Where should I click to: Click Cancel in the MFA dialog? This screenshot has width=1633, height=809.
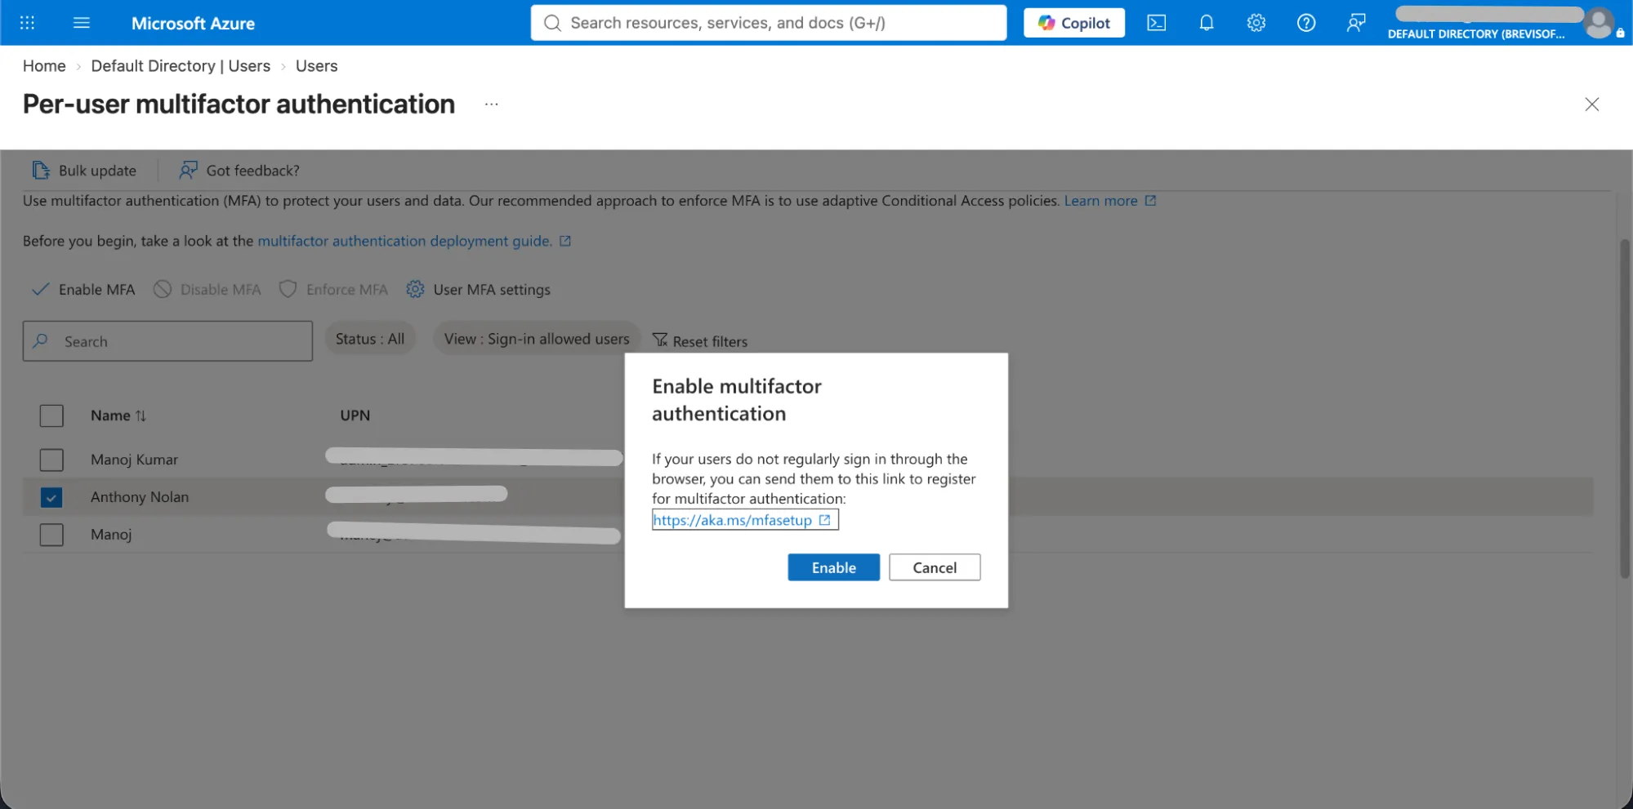click(x=935, y=567)
